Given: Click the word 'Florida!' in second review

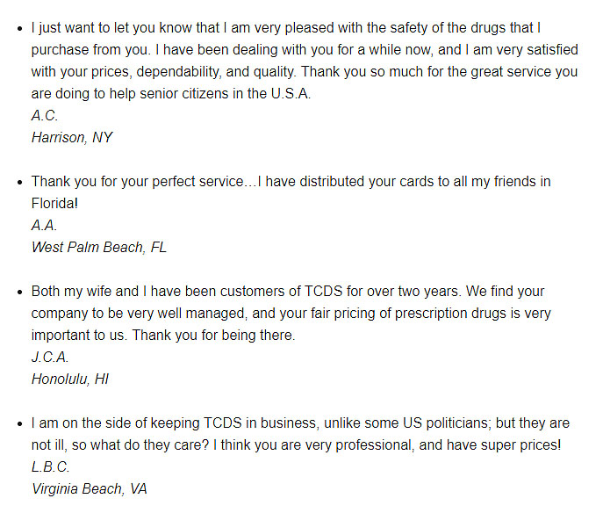Looking at the screenshot, I should pos(54,203).
